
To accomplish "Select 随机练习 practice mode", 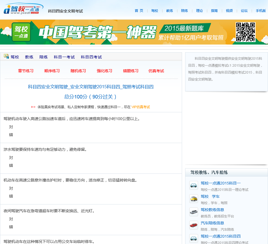I will 78,71.
